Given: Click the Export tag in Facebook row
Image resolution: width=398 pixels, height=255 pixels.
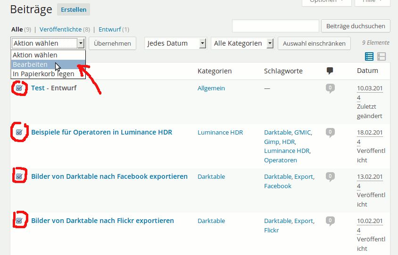Looking at the screenshot, I should click(x=304, y=177).
